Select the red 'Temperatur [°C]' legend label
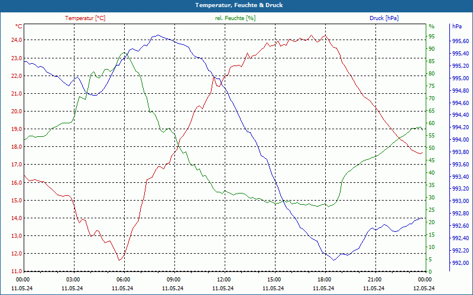Screen dimensions: 473x295 85,18
